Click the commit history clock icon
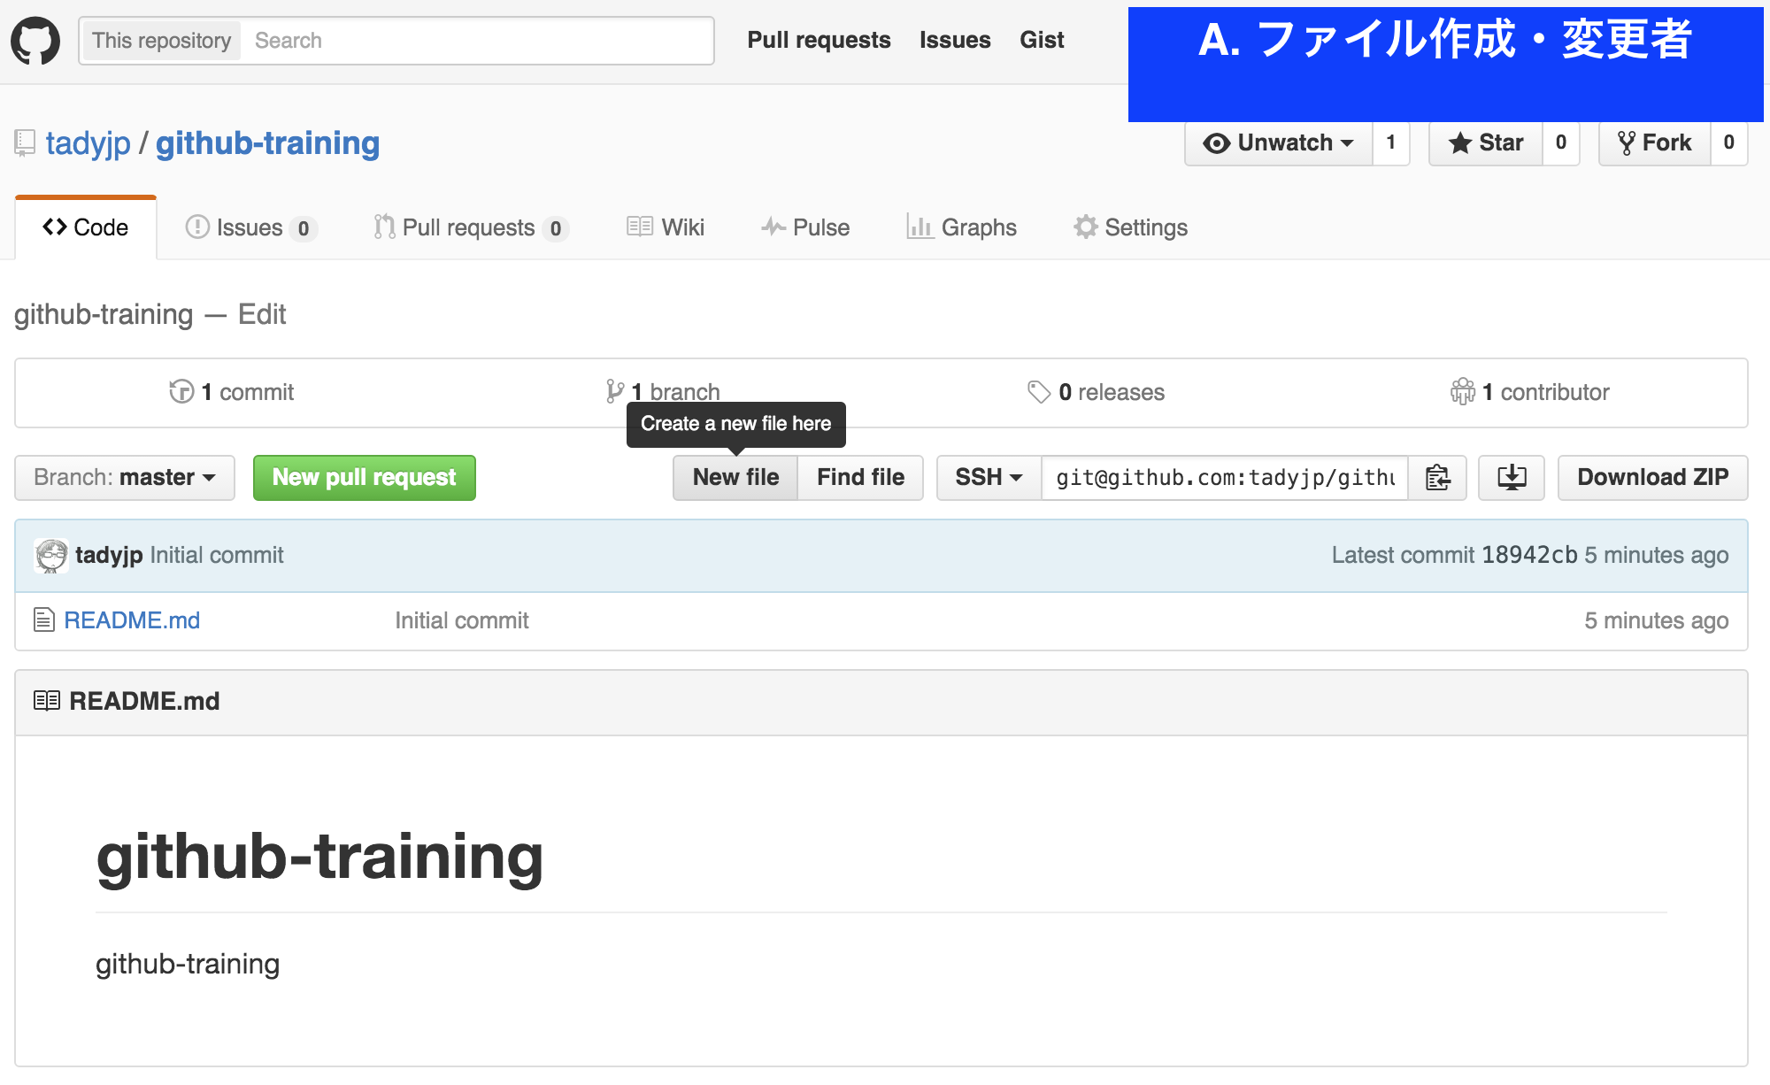 181,391
